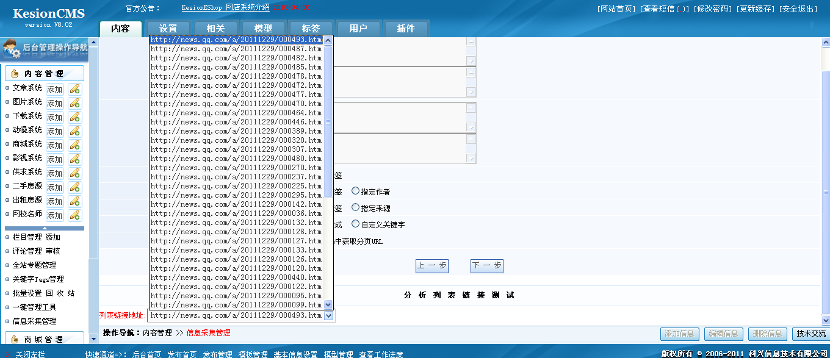This screenshot has height=358, width=830.
Task: Open 全站专题管理 in the sidebar
Action: coord(34,265)
